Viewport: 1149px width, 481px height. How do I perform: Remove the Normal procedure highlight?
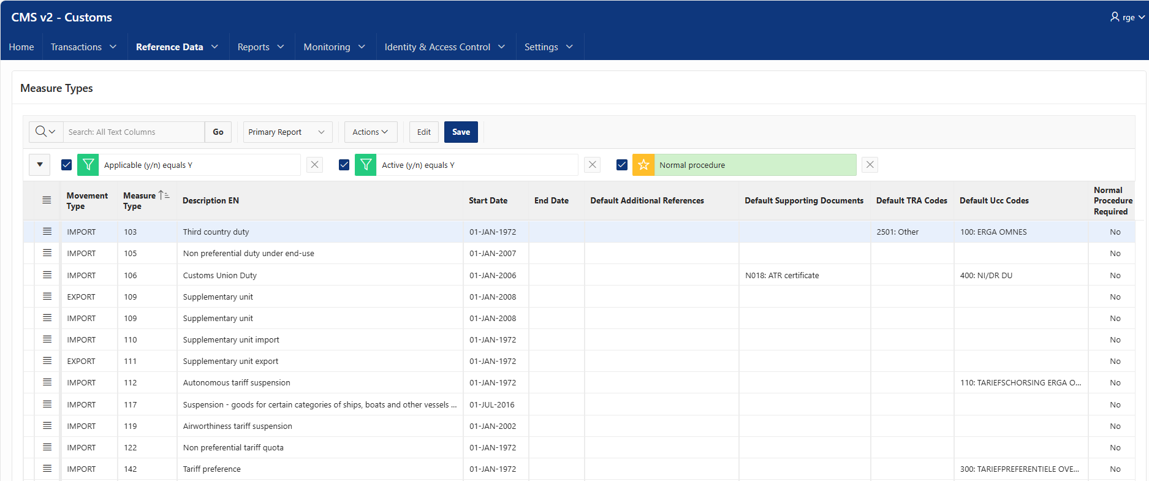pyautogui.click(x=870, y=165)
